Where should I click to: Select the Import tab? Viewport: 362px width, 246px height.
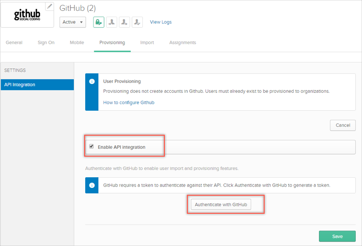coord(147,42)
